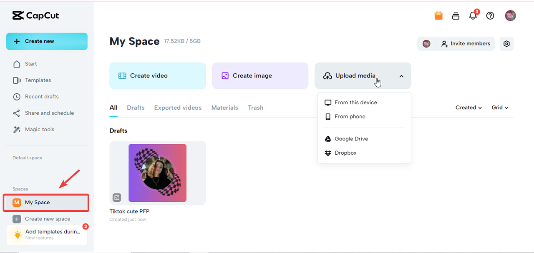Open the Created sort dropdown

pos(469,108)
